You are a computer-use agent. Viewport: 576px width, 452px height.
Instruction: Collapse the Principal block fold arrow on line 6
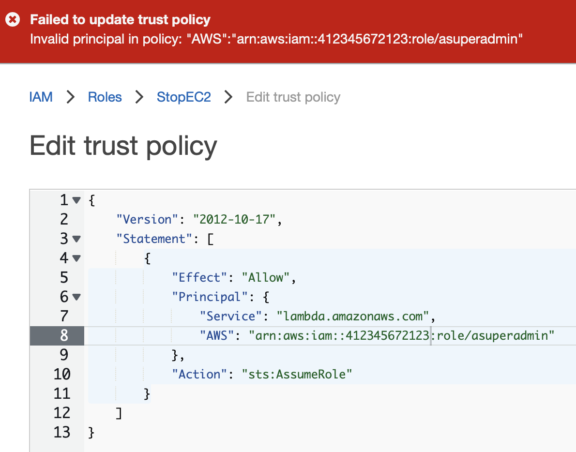click(76, 297)
